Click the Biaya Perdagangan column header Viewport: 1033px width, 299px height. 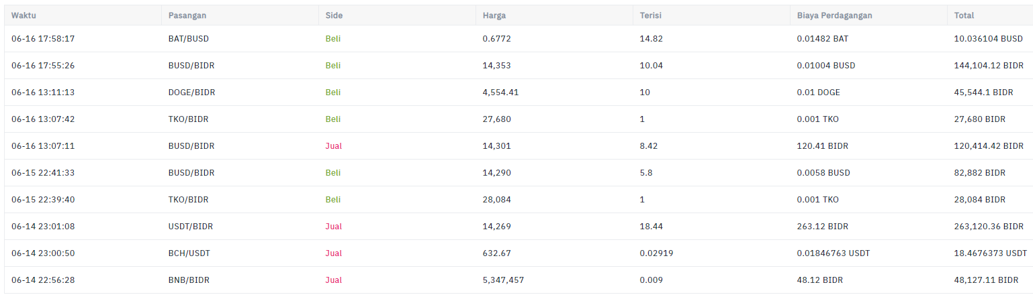coord(834,15)
